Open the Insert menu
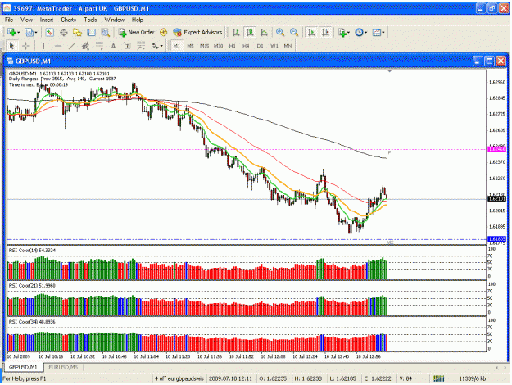This screenshot has height=385, width=512. [47, 20]
